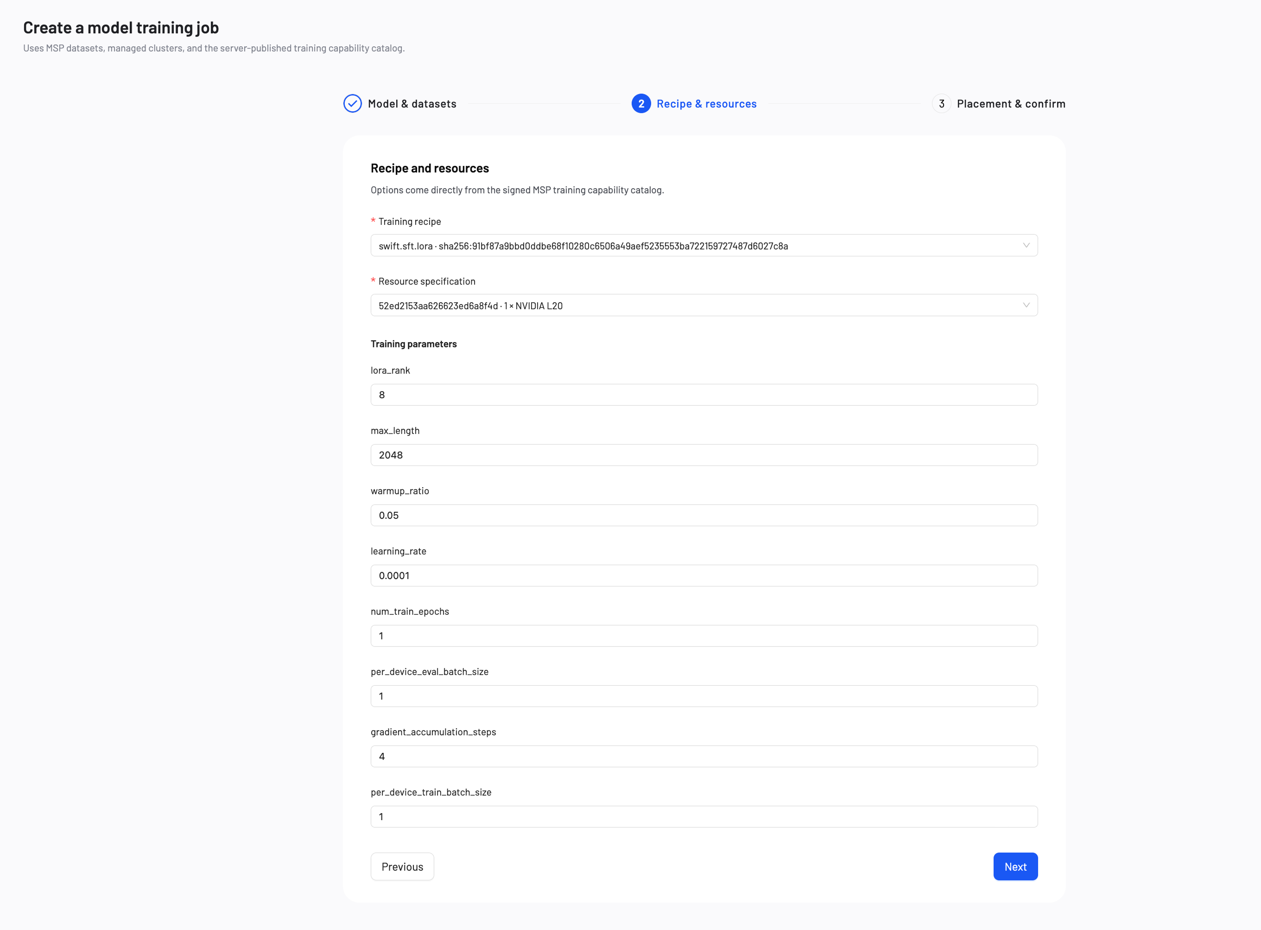Click the num_train_epochs input field
The image size is (1261, 930).
click(704, 636)
